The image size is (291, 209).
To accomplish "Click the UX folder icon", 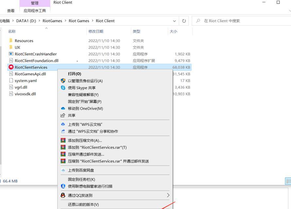I will click(11, 47).
